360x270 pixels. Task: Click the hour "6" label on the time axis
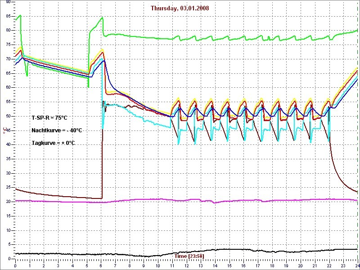101,266
